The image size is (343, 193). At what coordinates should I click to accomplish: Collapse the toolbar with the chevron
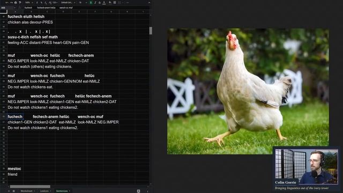coord(149,3)
